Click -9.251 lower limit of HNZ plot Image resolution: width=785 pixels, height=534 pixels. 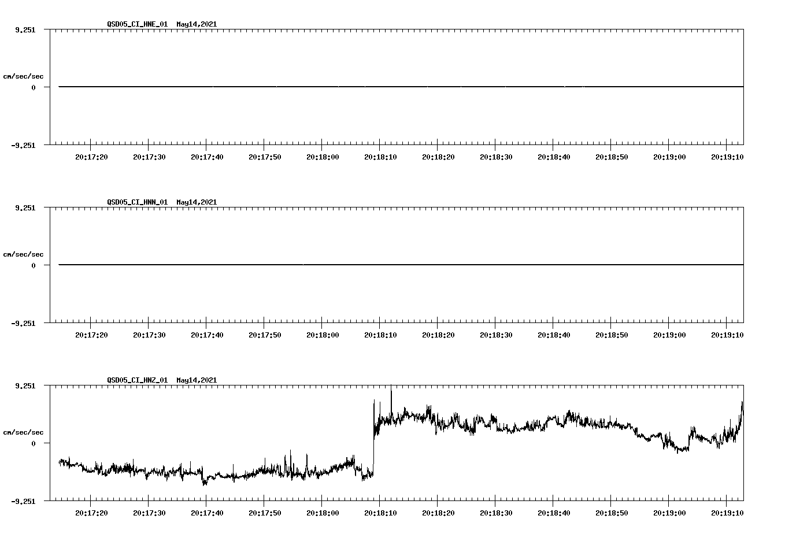pos(23,501)
